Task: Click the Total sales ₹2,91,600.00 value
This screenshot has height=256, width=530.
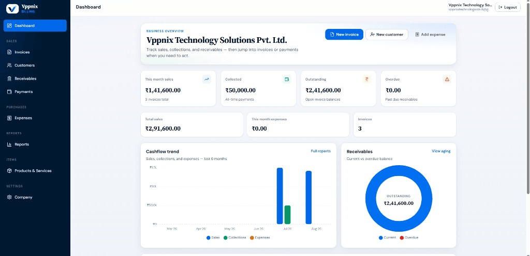Action: point(163,129)
